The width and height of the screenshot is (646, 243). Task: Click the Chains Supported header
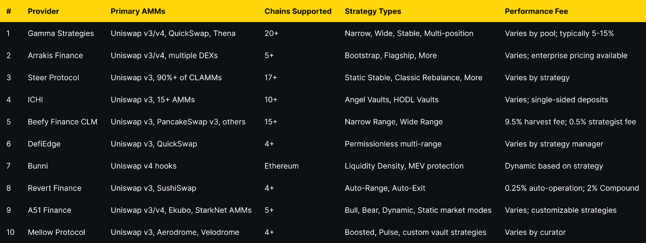pyautogui.click(x=298, y=11)
